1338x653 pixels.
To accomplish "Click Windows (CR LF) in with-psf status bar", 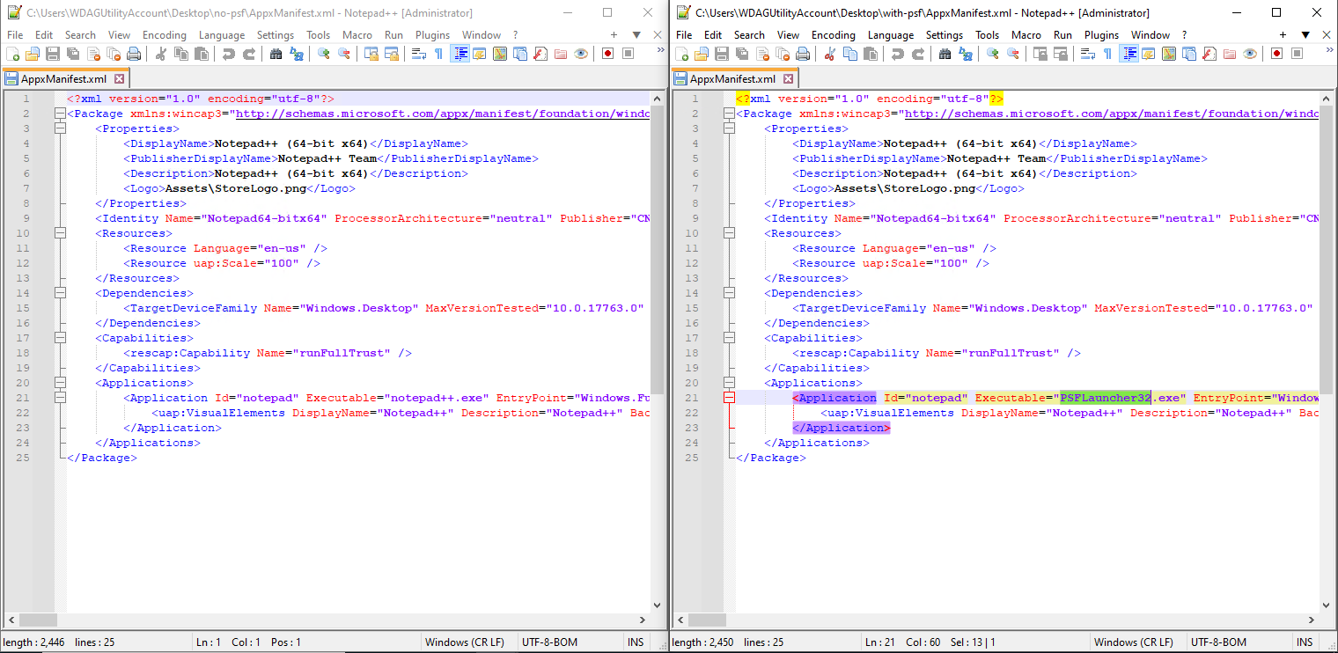I will tap(1133, 642).
